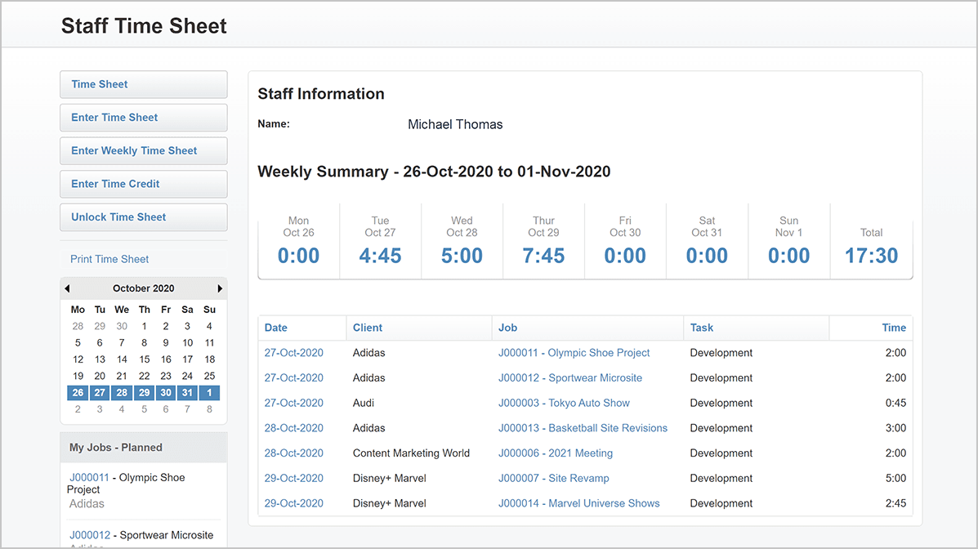Select October 26 in the calendar
Screen dimensions: 978x549
tap(78, 393)
